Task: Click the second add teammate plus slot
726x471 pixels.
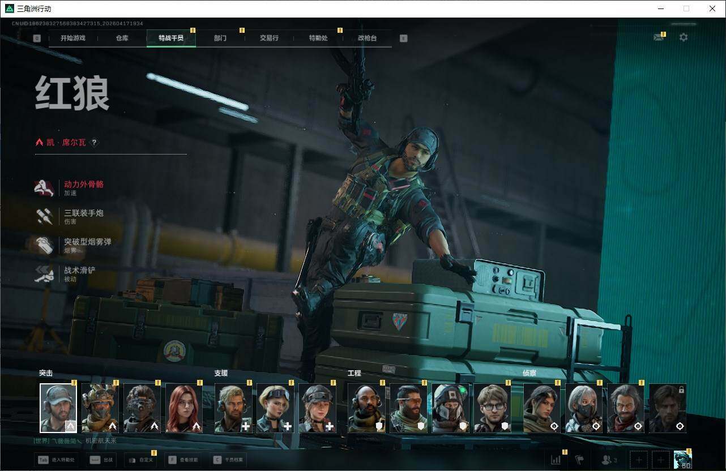Action: click(x=661, y=460)
